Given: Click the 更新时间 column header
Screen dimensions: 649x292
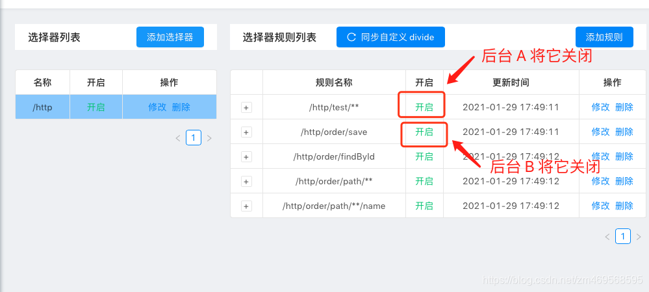Looking at the screenshot, I should coord(511,82).
